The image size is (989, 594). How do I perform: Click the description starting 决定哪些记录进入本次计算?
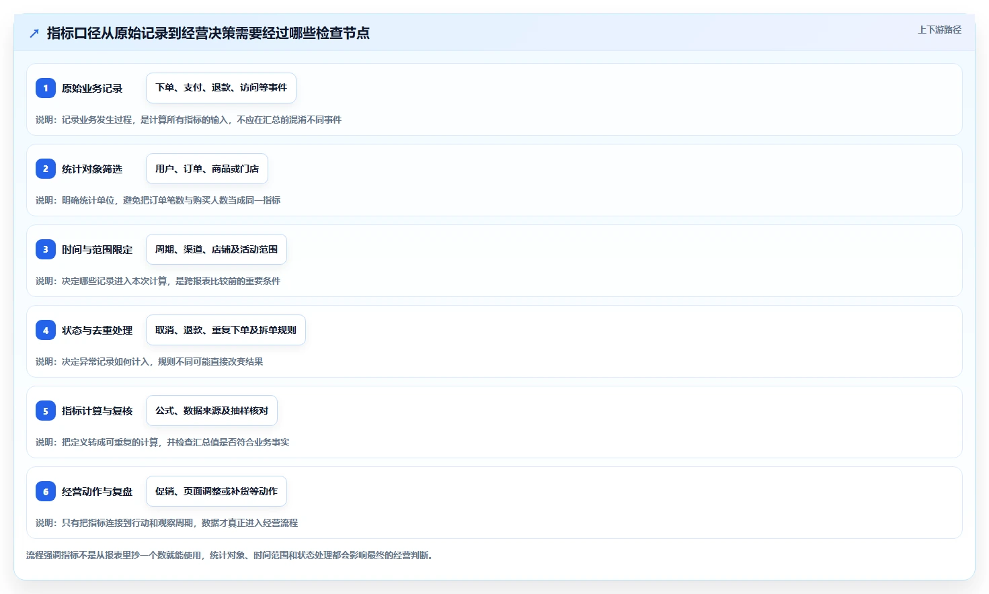(158, 281)
